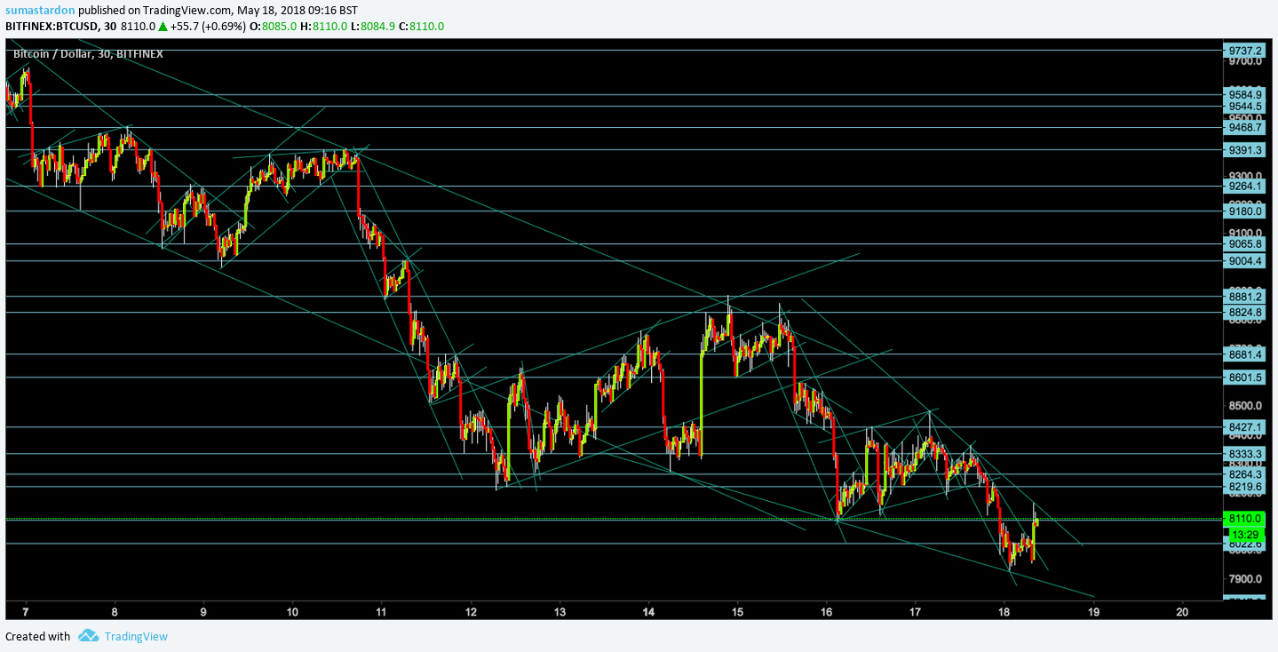Click date 7 on the time axis

pos(26,611)
